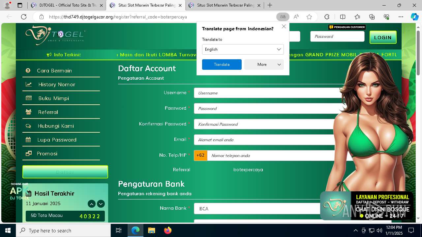This screenshot has height=237, width=422.
Task: Click the header login Password field
Action: tap(337, 37)
